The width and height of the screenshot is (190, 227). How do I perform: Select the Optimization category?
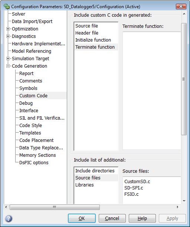click(x=25, y=29)
